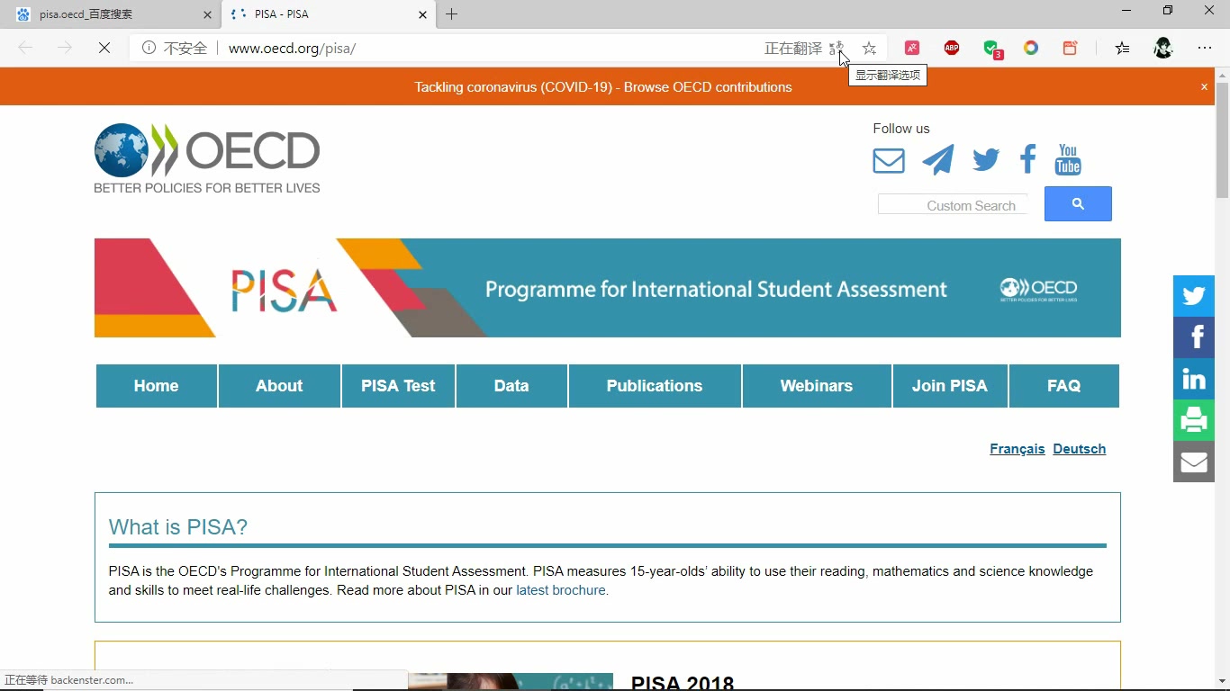1230x691 pixels.
Task: Click the pink extension icon after the star
Action: click(x=912, y=49)
